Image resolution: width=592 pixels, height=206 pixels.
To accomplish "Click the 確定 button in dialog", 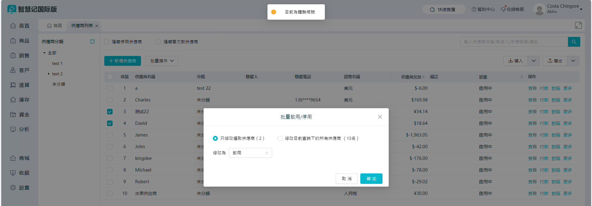I will tap(371, 179).
